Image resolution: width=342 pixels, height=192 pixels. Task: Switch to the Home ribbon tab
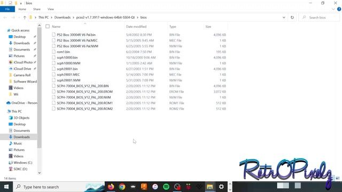[x=22, y=9]
